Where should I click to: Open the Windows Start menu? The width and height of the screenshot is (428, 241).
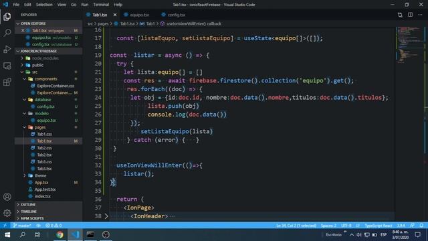[7, 235]
